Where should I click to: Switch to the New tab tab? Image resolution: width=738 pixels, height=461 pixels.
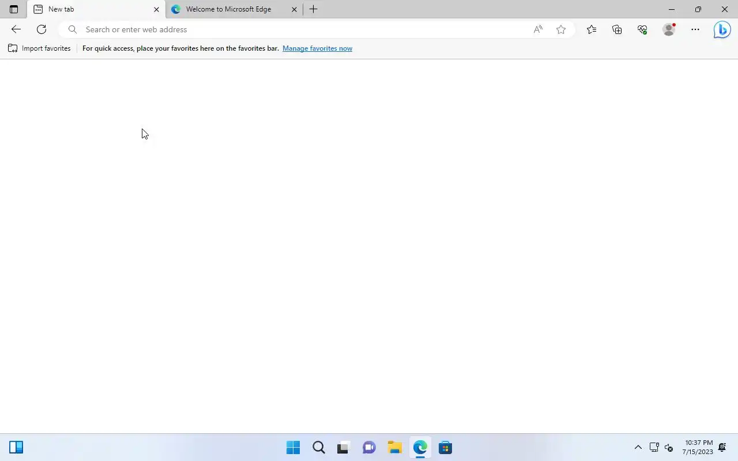pyautogui.click(x=96, y=9)
